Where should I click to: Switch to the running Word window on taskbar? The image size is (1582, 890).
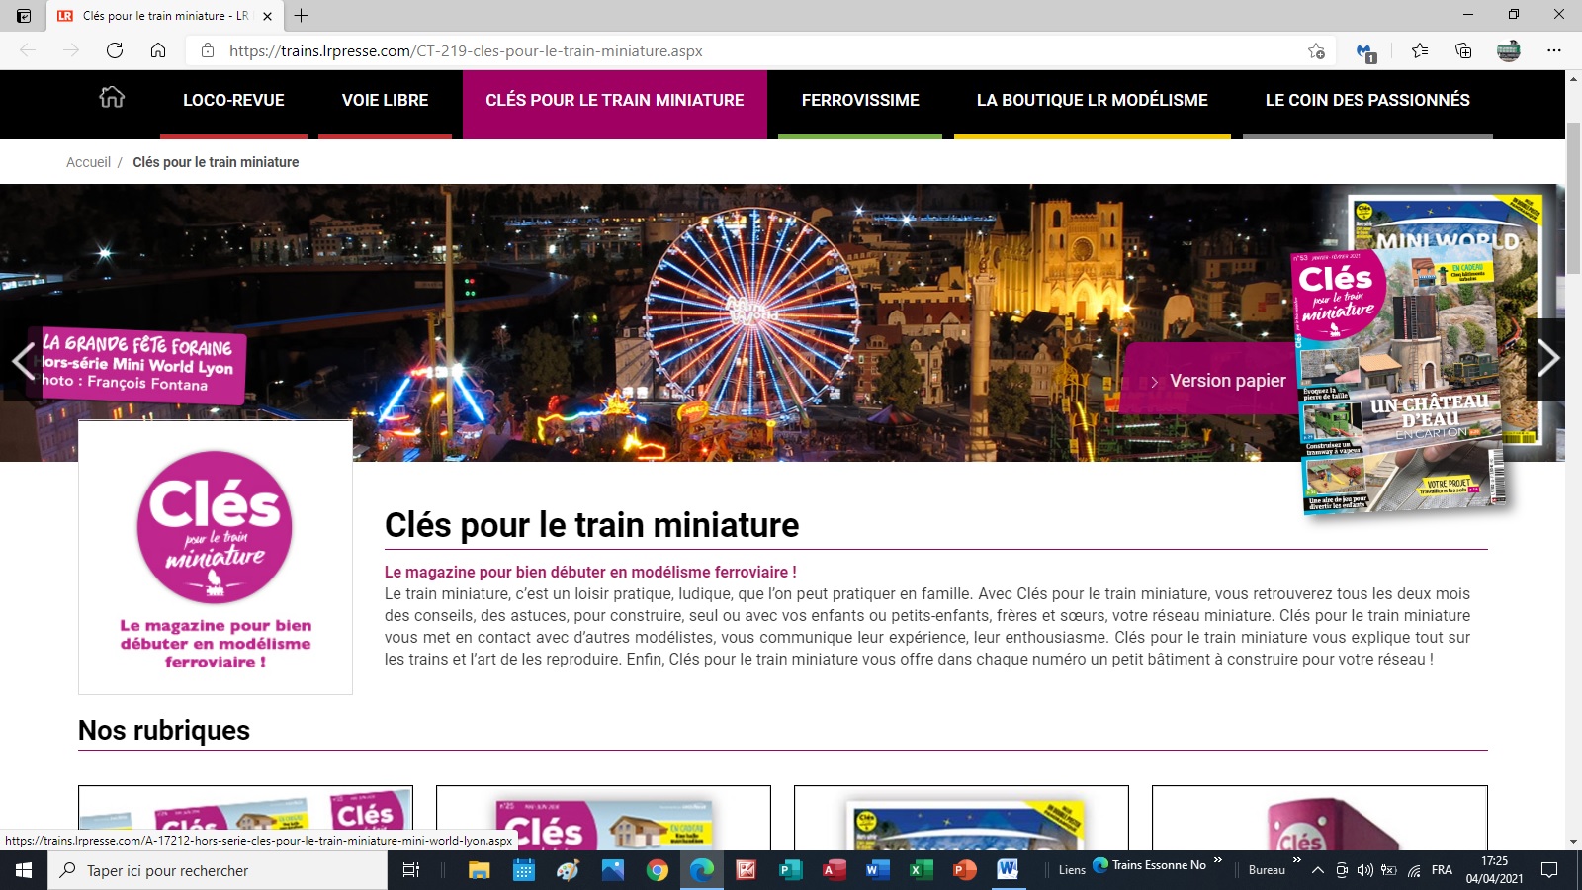pyautogui.click(x=1008, y=870)
